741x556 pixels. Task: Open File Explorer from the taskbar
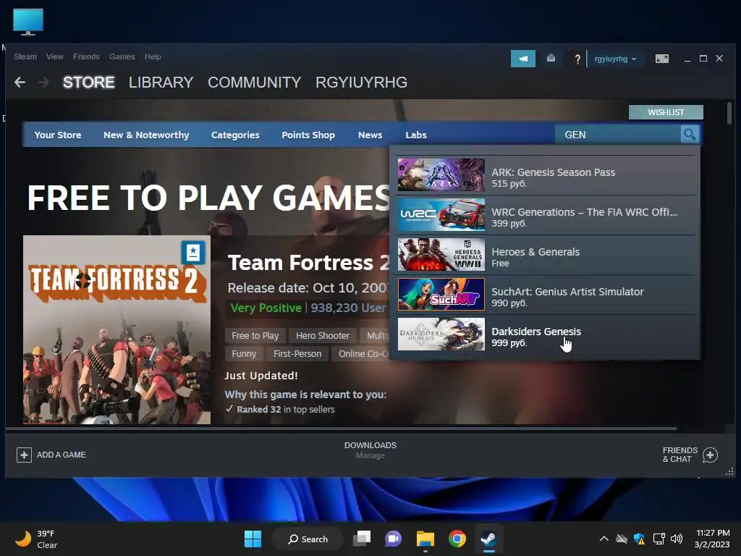point(425,539)
